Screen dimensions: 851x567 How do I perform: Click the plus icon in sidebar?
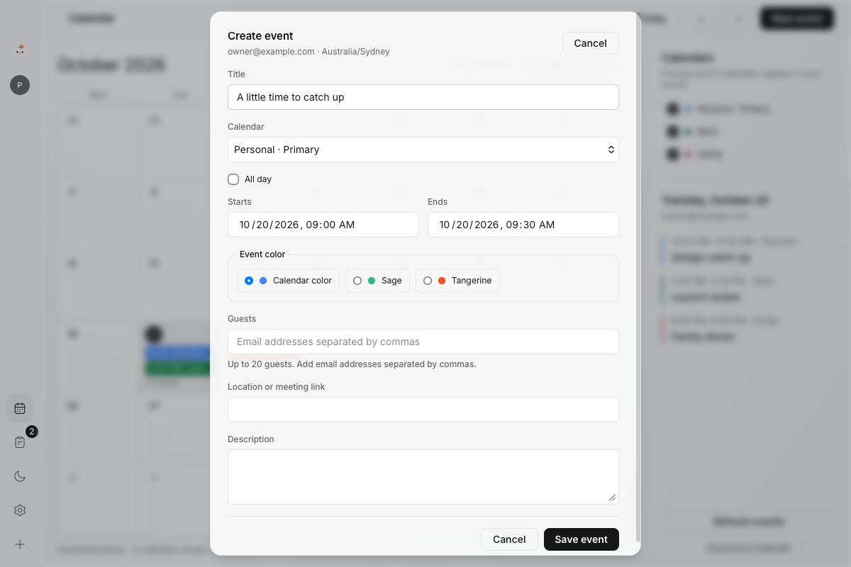point(20,544)
